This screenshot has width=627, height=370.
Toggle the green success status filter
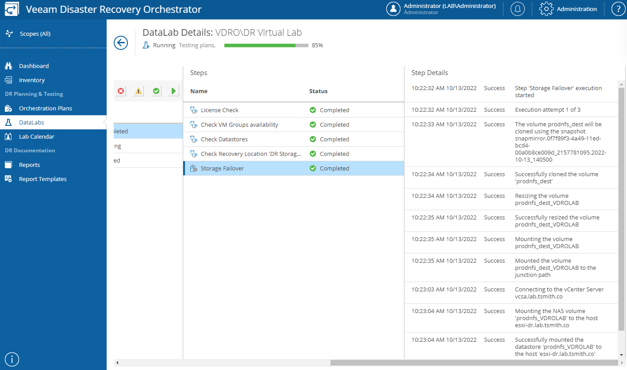(x=156, y=91)
